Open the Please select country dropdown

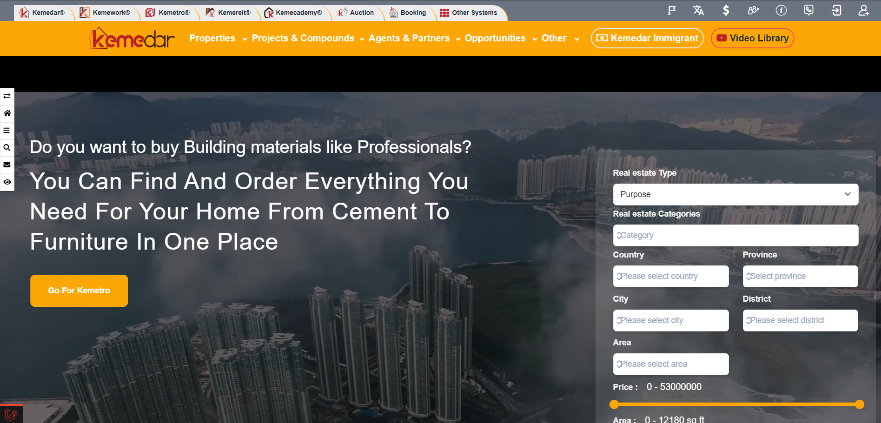[671, 276]
